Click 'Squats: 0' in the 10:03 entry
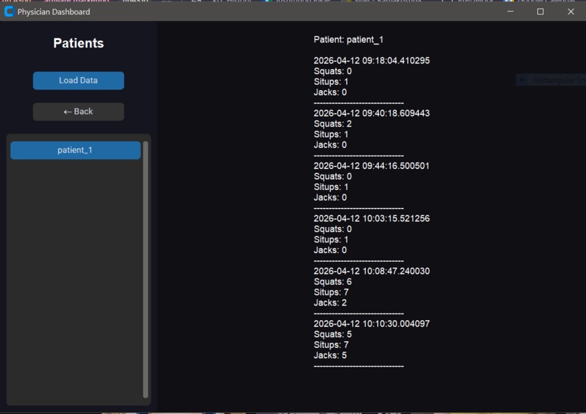Image resolution: width=586 pixels, height=414 pixels. (332, 229)
